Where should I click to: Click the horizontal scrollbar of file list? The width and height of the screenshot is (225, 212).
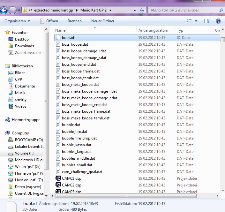tap(126, 196)
